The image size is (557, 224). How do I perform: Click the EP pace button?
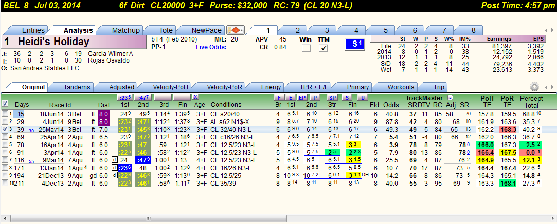[x=302, y=97]
